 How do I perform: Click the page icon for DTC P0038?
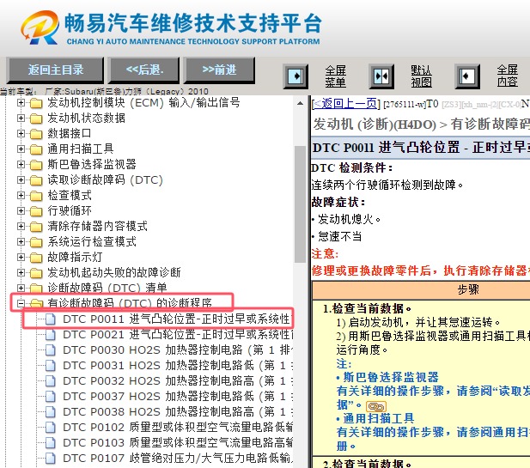click(x=51, y=412)
